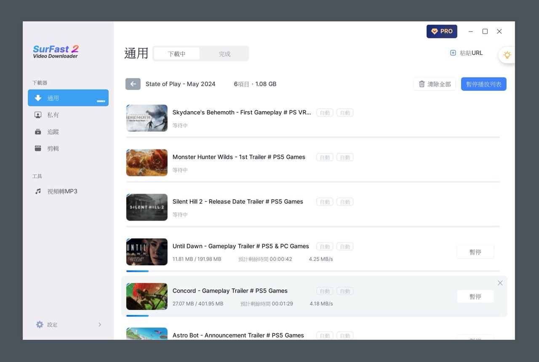
Task: Click the 設定 gear icon
Action: point(40,325)
